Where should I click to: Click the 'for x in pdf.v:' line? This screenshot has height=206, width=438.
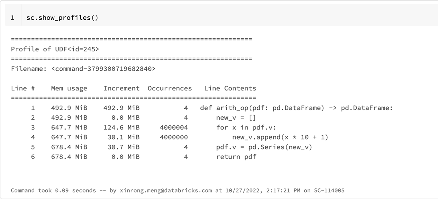coord(246,128)
